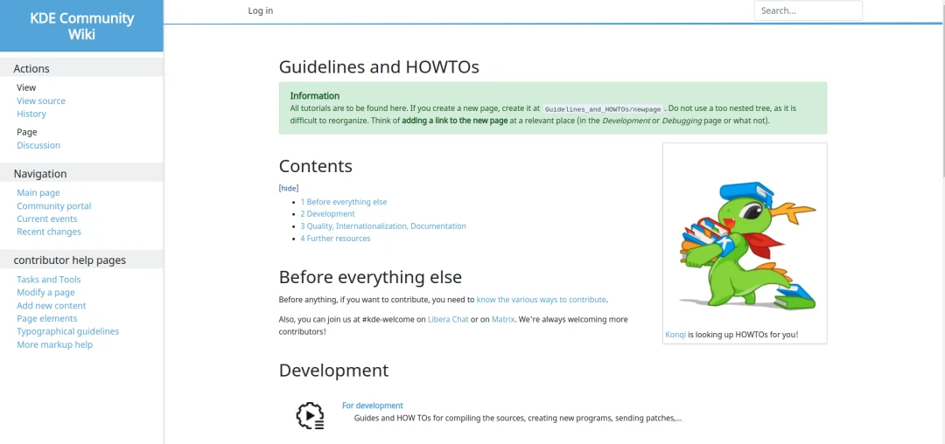
Task: Jump to 4 Further resources
Action: tap(335, 239)
